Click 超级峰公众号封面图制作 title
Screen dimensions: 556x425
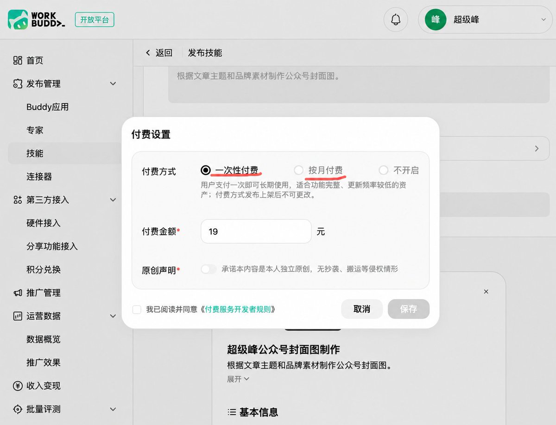pos(284,349)
